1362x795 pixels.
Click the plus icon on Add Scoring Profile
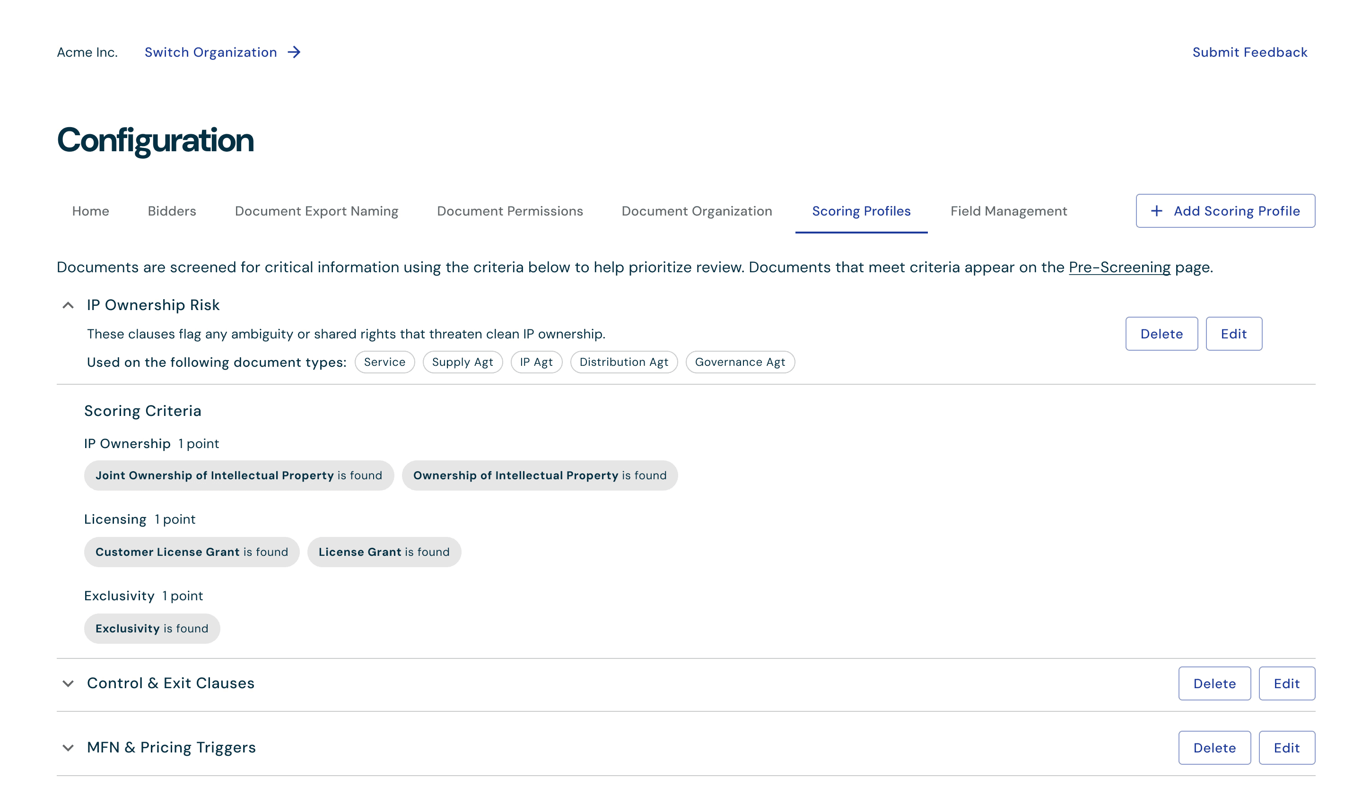tap(1156, 211)
